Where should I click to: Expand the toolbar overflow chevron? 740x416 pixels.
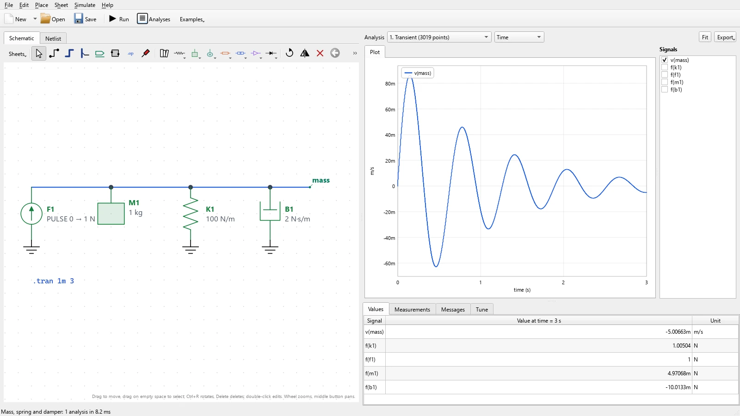pos(355,53)
